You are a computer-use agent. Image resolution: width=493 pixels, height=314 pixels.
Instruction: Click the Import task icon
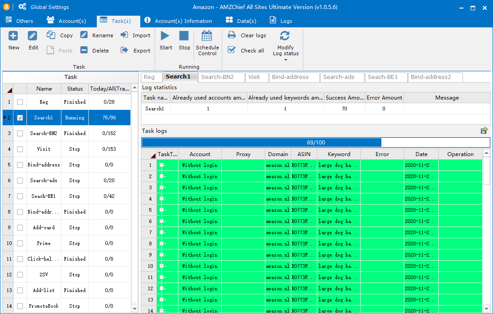124,35
